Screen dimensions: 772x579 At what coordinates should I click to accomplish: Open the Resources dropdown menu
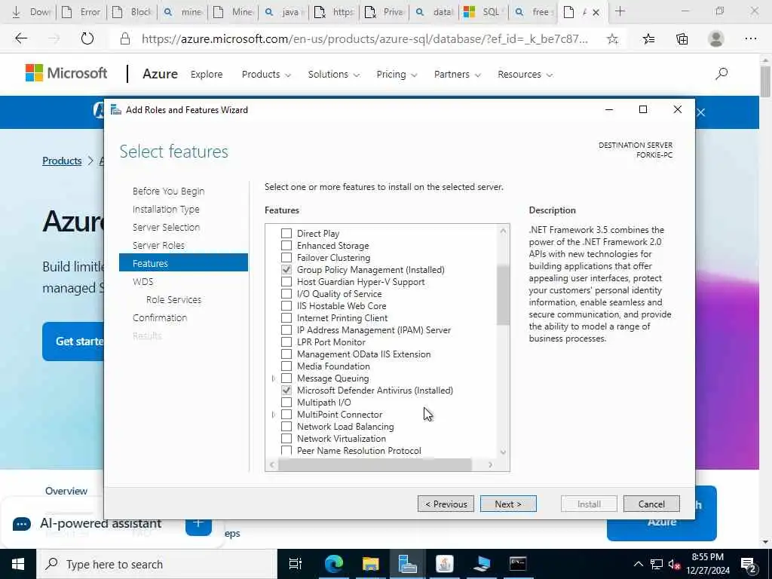[525, 75]
